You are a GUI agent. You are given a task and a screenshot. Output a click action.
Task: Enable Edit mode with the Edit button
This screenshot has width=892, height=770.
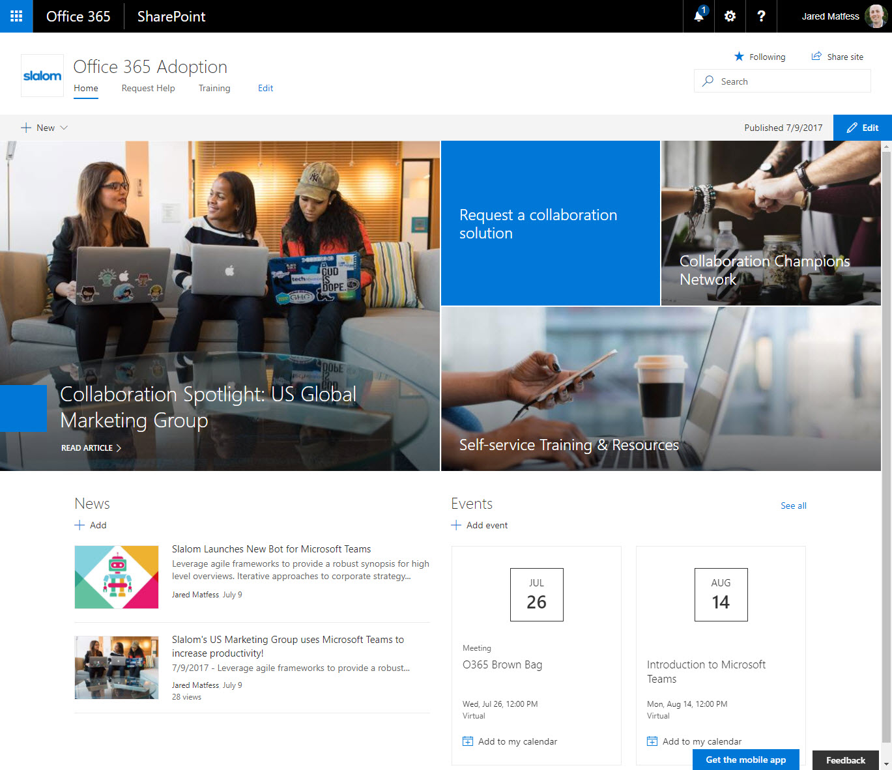pos(862,128)
